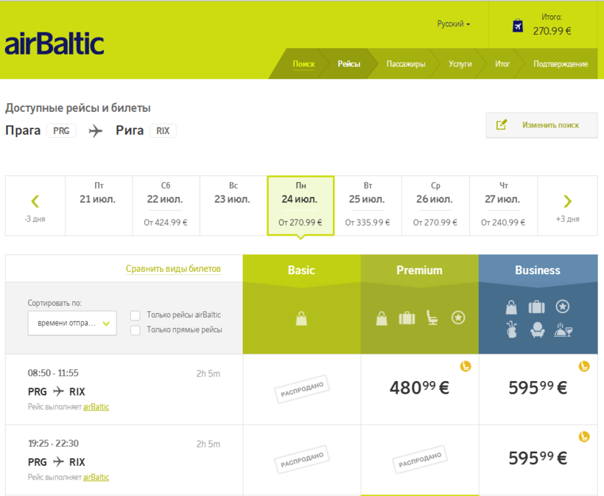The height and width of the screenshot is (496, 604).
Task: Click the suitcase icon under Premium
Action: click(x=407, y=318)
